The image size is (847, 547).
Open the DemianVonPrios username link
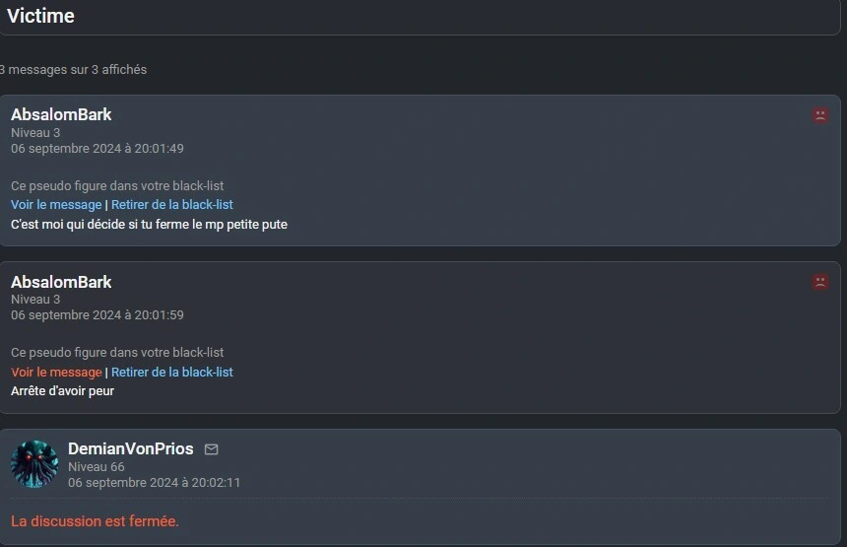tap(130, 448)
